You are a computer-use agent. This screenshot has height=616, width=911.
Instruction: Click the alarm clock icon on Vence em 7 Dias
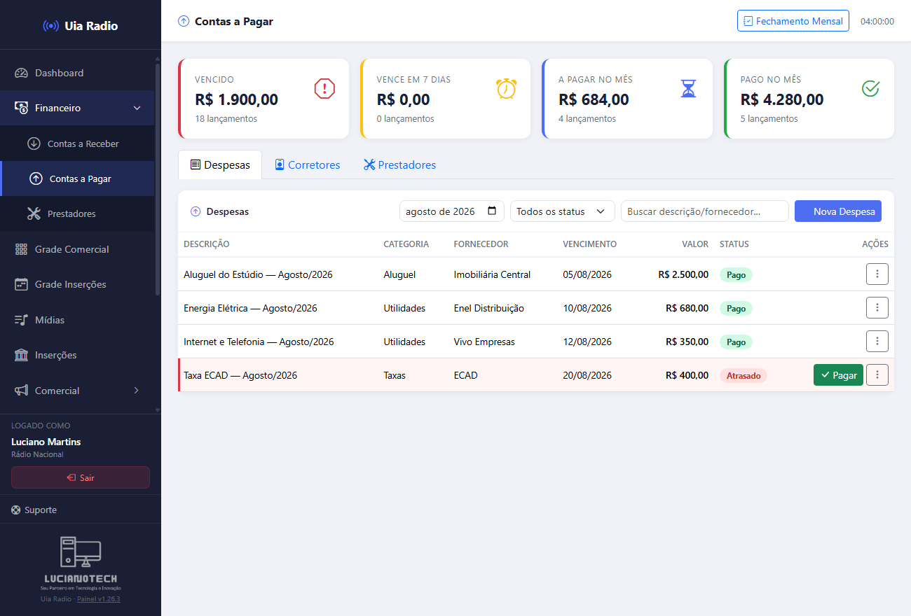click(506, 88)
